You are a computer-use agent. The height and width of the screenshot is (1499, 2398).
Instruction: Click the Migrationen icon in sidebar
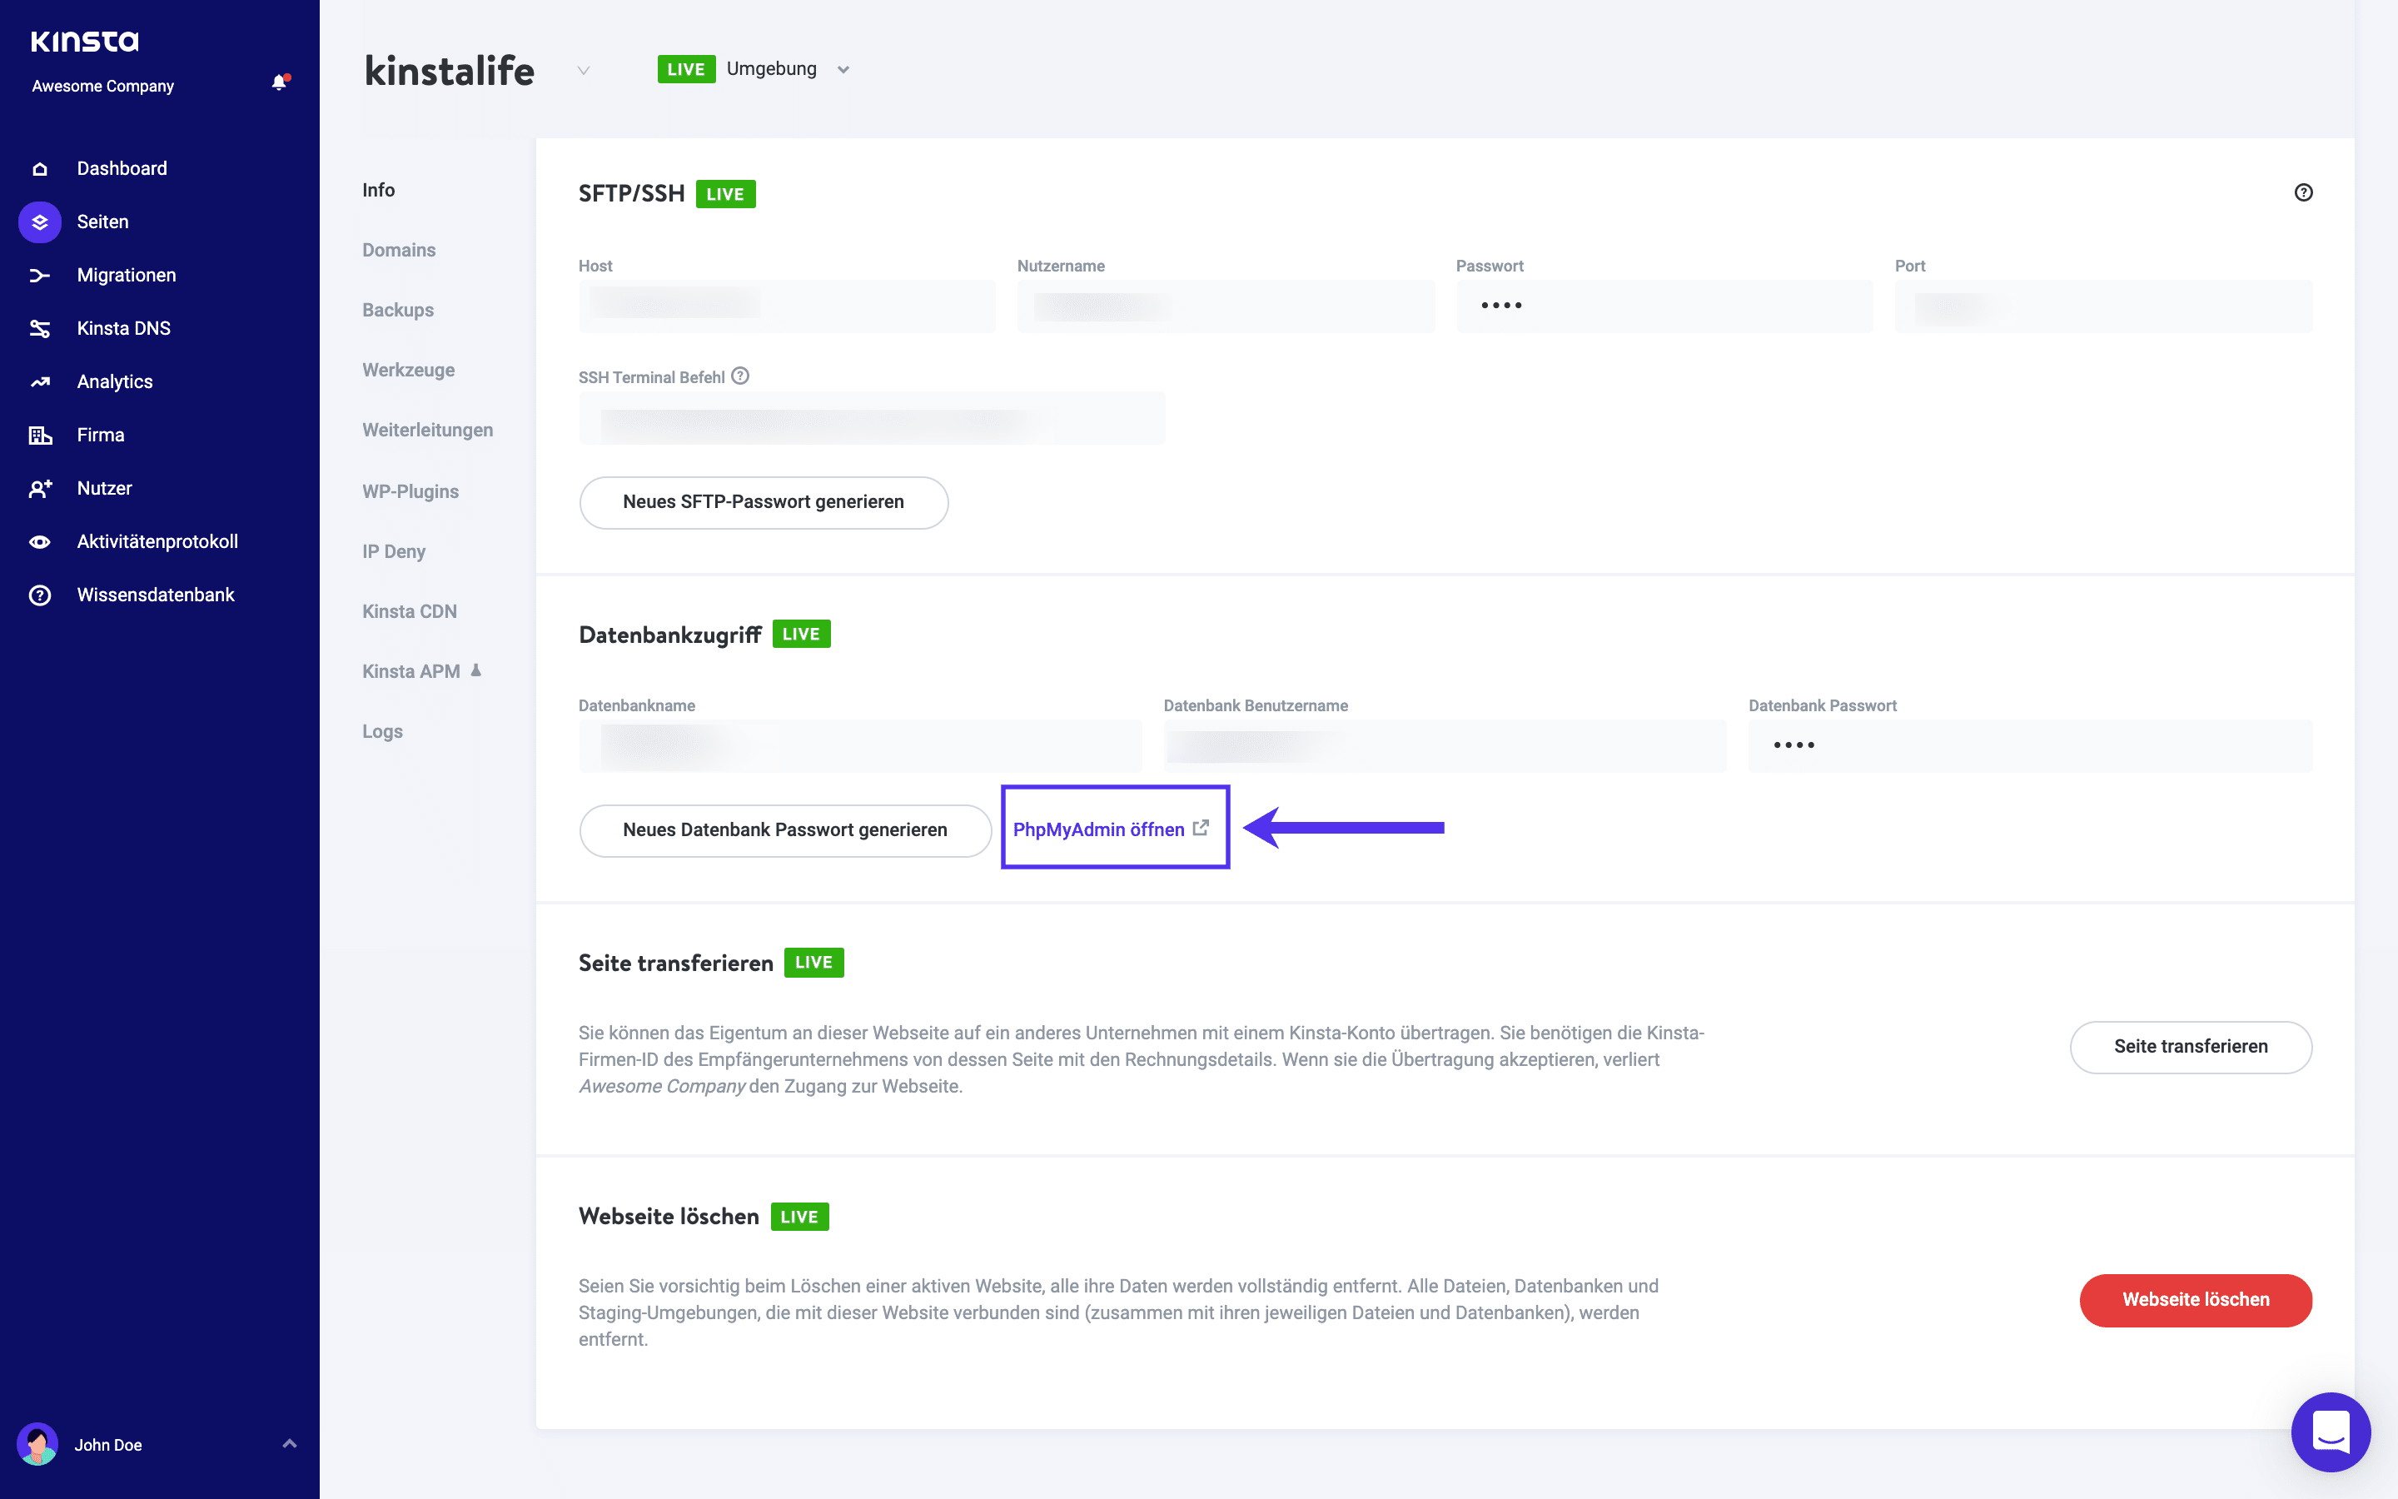(43, 275)
